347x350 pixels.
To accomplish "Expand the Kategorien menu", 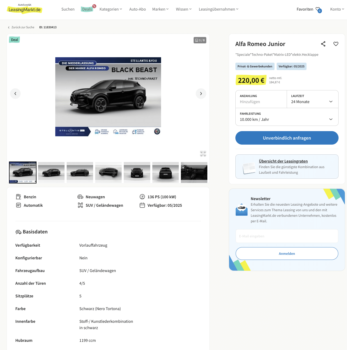I will click(x=111, y=9).
